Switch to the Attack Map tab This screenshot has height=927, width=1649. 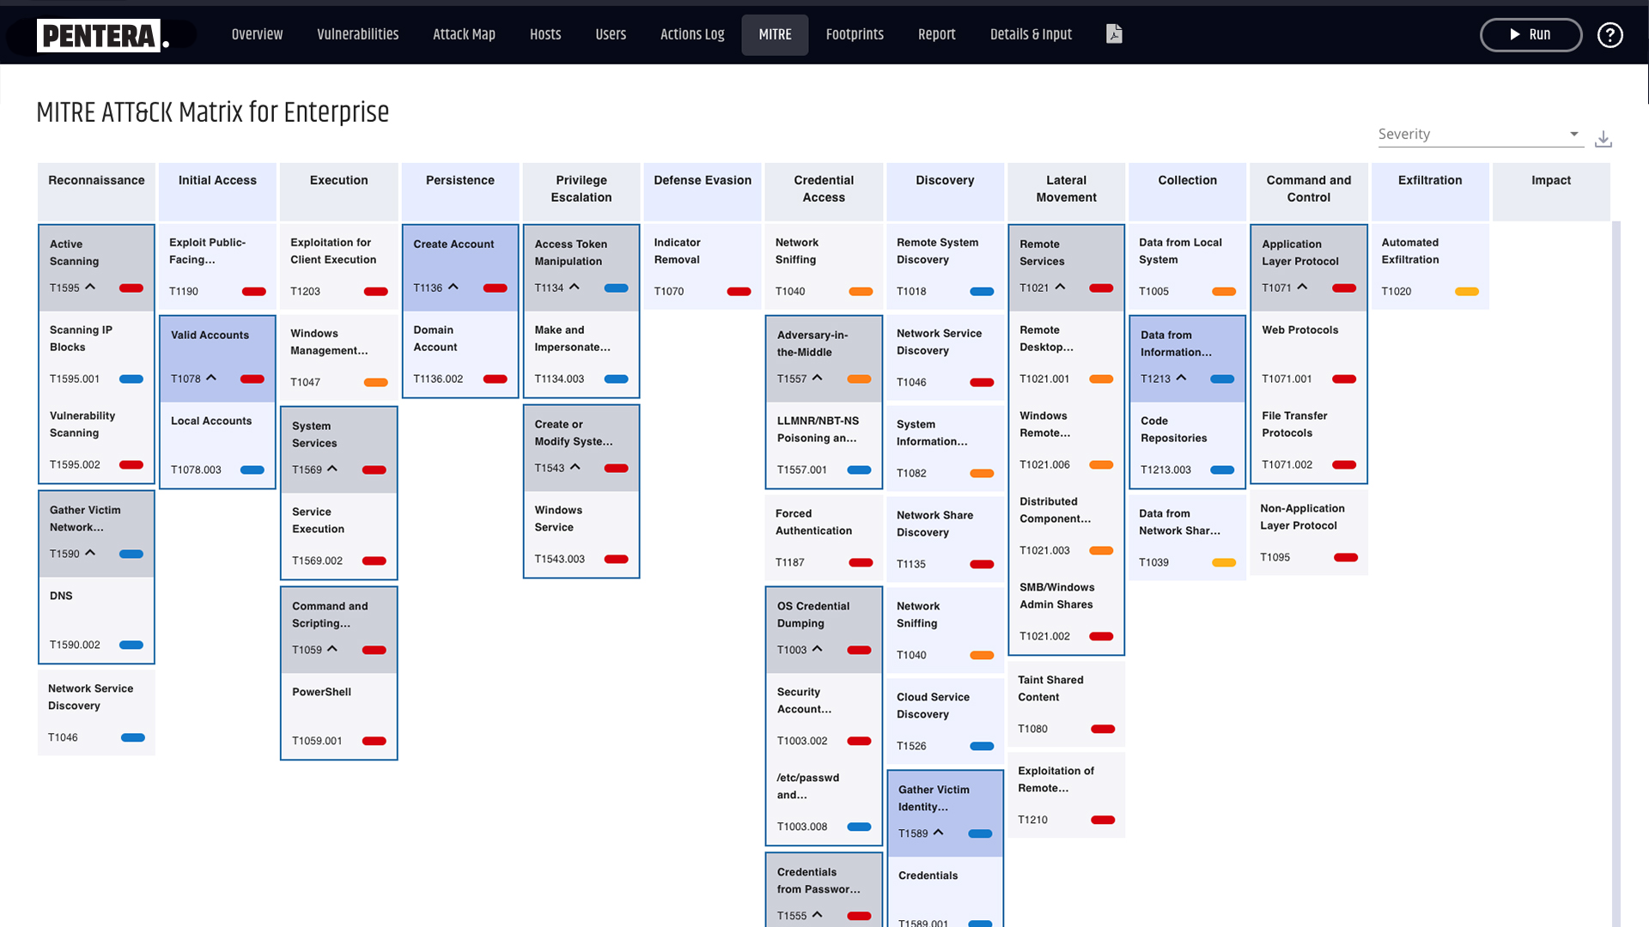coord(464,35)
